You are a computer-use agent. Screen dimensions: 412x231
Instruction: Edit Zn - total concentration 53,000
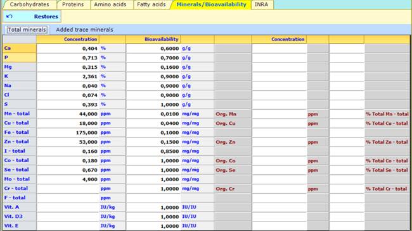(x=68, y=142)
